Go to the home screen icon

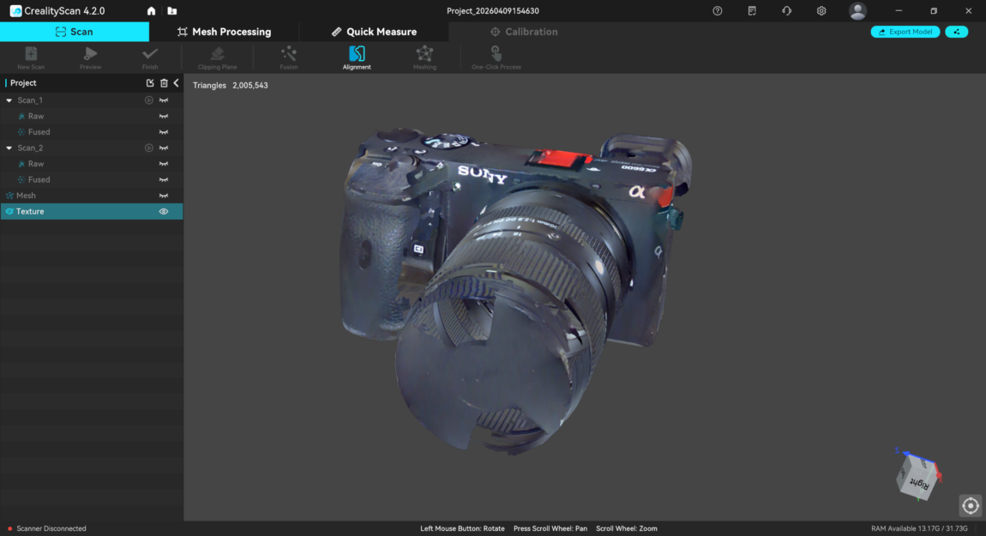(152, 11)
